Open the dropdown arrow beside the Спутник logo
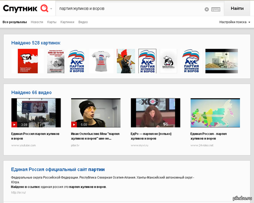 [x=51, y=8]
